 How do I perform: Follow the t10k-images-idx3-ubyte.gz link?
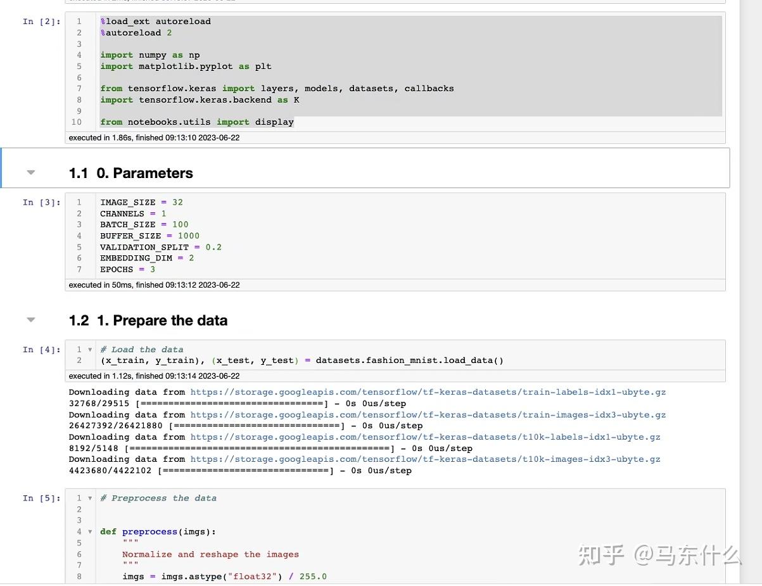click(425, 459)
